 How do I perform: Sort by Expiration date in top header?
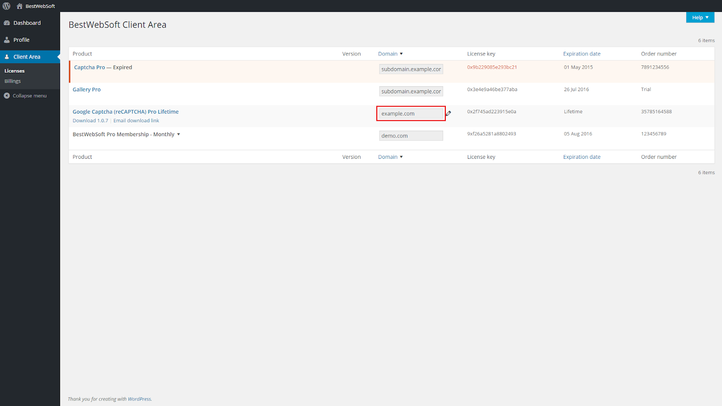click(582, 54)
